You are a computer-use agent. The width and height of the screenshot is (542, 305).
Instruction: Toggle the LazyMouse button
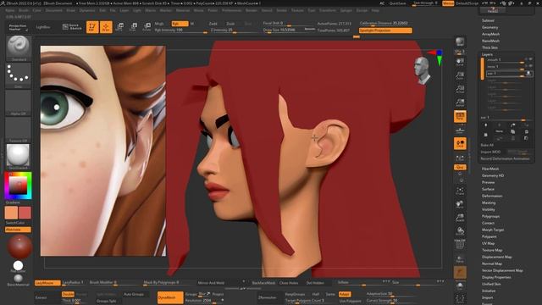[x=47, y=283]
